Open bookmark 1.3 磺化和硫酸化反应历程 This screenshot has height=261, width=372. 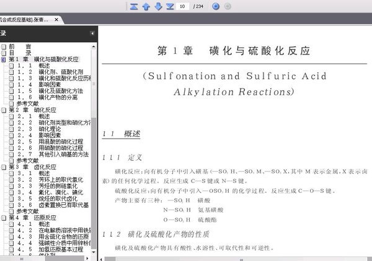click(x=54, y=79)
